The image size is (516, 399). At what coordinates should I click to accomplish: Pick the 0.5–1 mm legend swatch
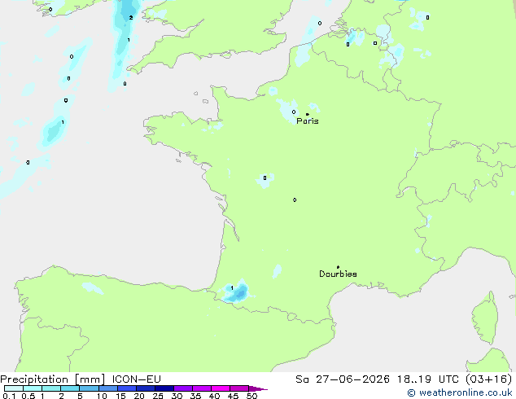pyautogui.click(x=33, y=388)
